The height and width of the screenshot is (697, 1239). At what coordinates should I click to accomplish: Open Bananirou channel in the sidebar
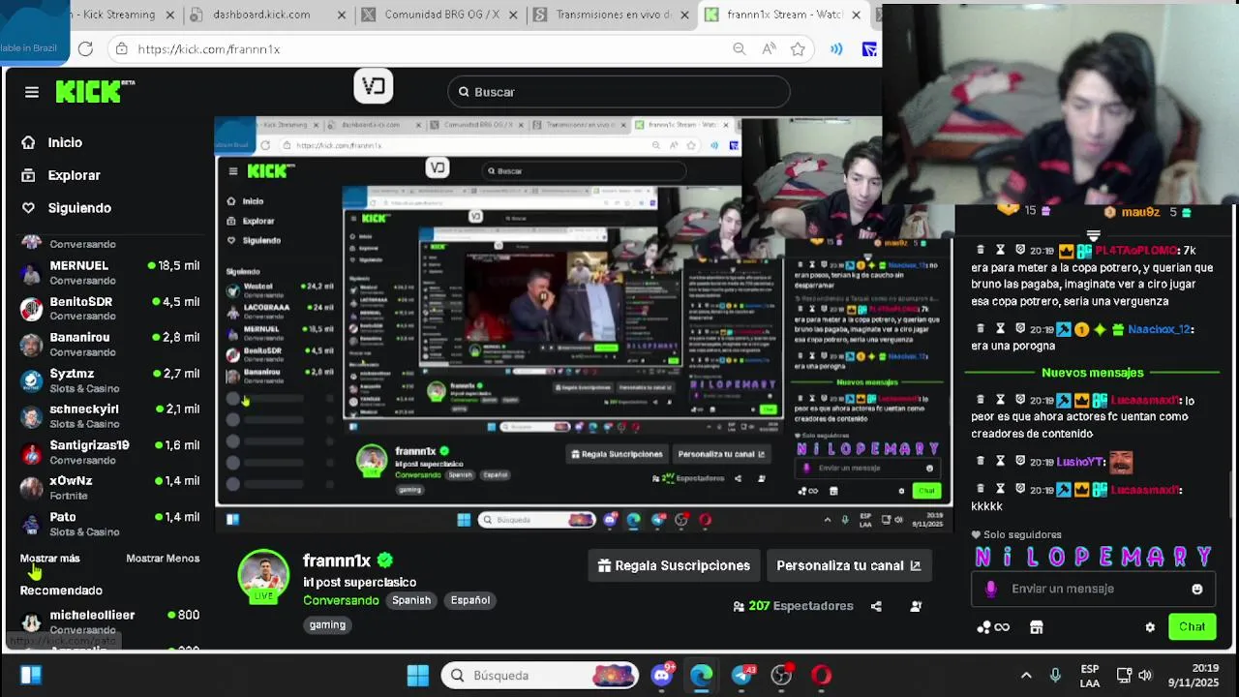(x=109, y=344)
